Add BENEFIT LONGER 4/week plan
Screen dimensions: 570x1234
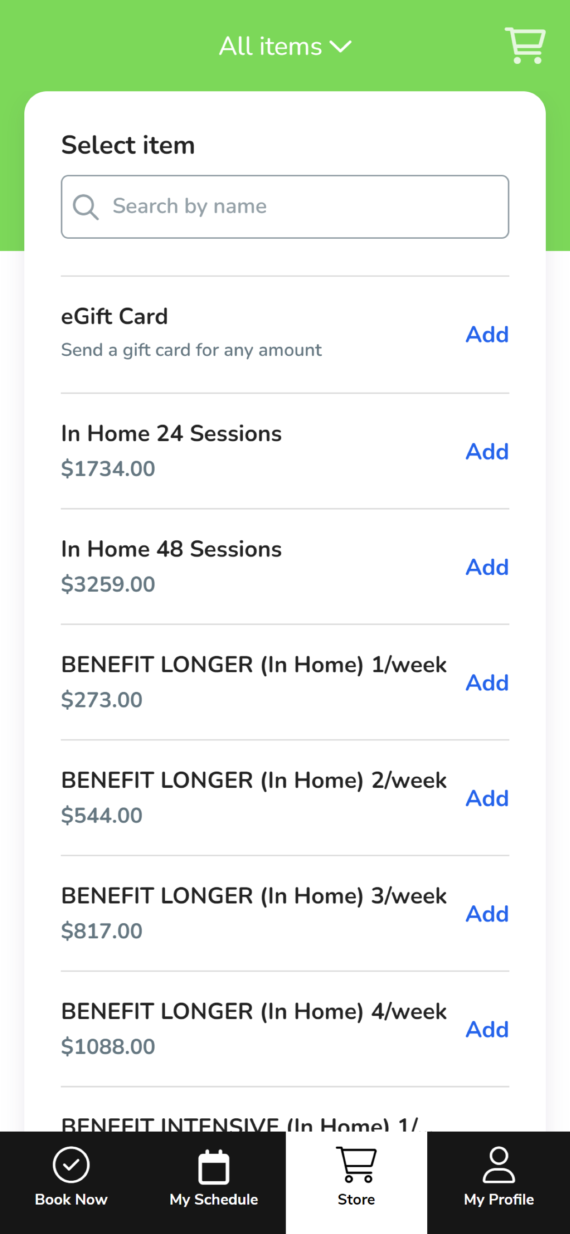point(486,1029)
